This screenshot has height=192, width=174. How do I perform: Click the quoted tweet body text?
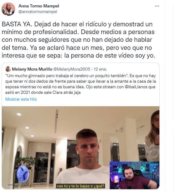coord(80,84)
